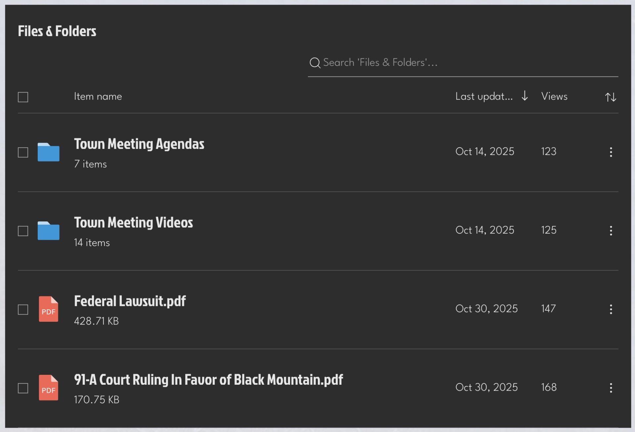Sort by the Last updated column header
The height and width of the screenshot is (432, 635).
pos(484,97)
